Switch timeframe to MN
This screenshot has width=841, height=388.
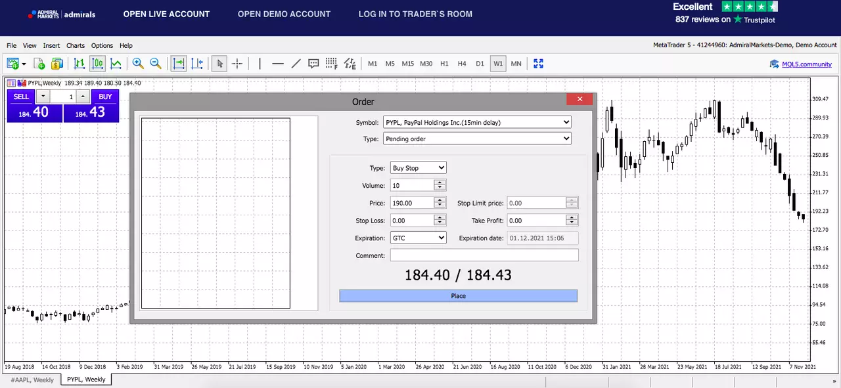(x=516, y=64)
